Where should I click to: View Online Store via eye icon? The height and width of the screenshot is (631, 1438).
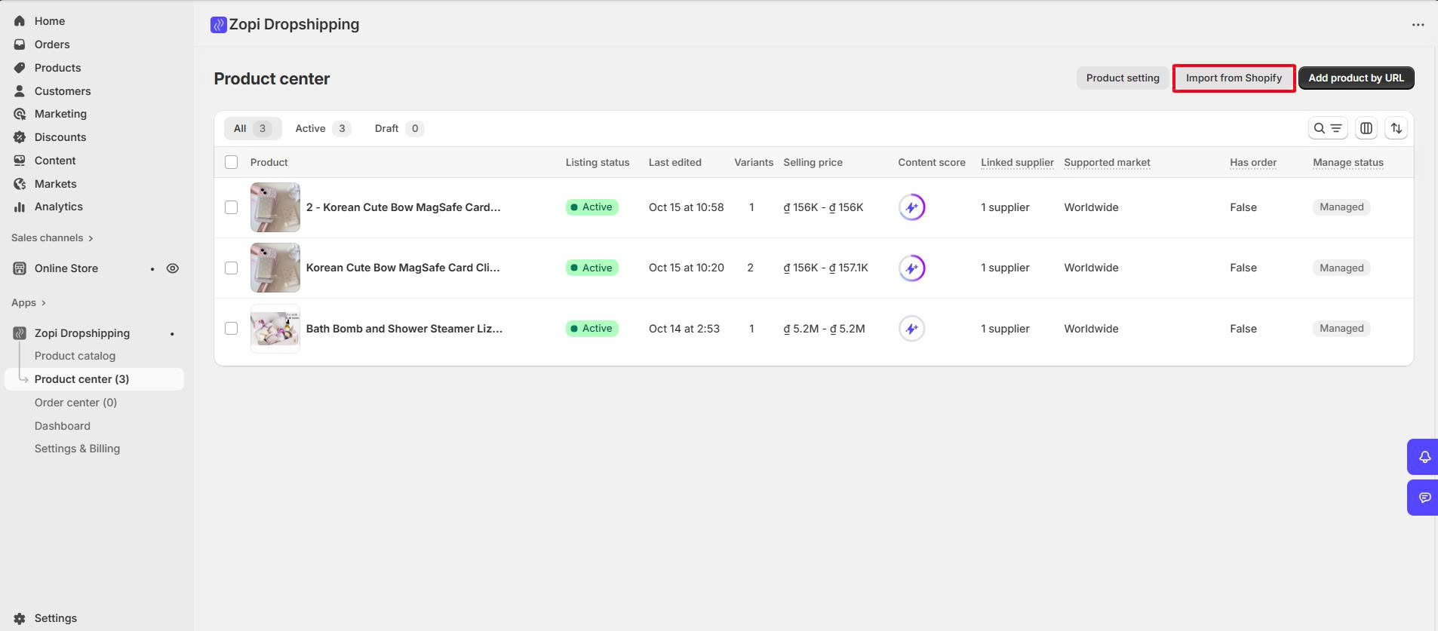pos(173,268)
